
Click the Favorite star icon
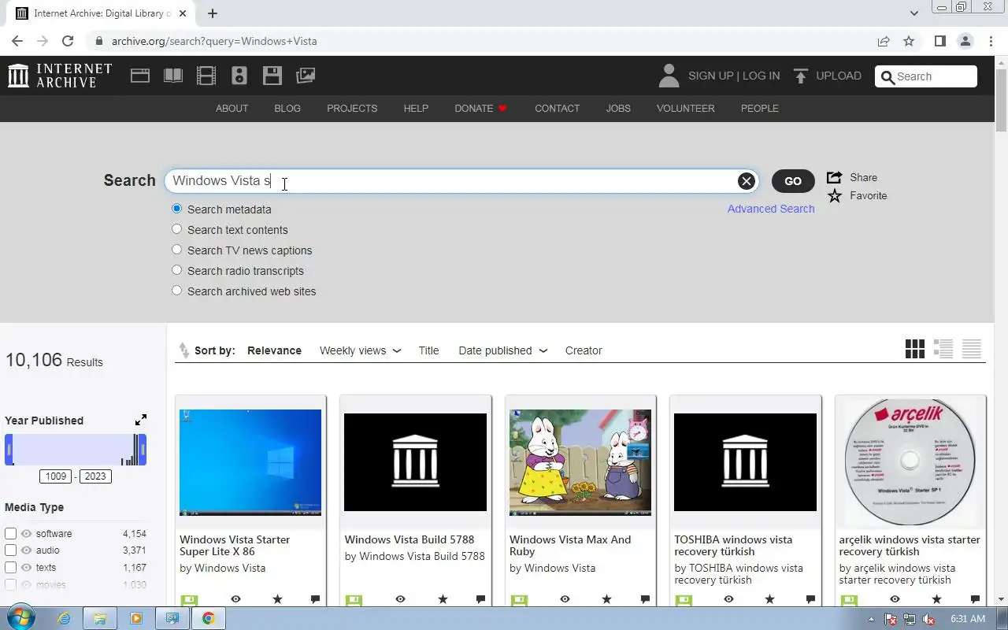(x=835, y=195)
